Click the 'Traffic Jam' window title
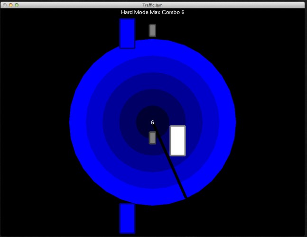The height and width of the screenshot is (237, 307). pos(152,5)
